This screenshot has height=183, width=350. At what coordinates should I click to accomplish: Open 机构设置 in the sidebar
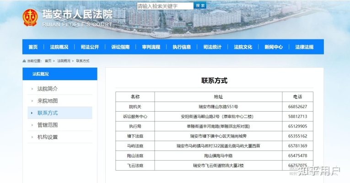(x=48, y=137)
